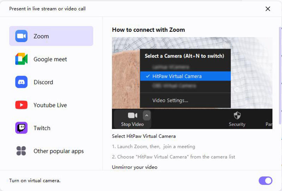Click step '1. Launch Zoom, then, join a meeting'
This screenshot has height=191, width=282.
click(x=153, y=147)
